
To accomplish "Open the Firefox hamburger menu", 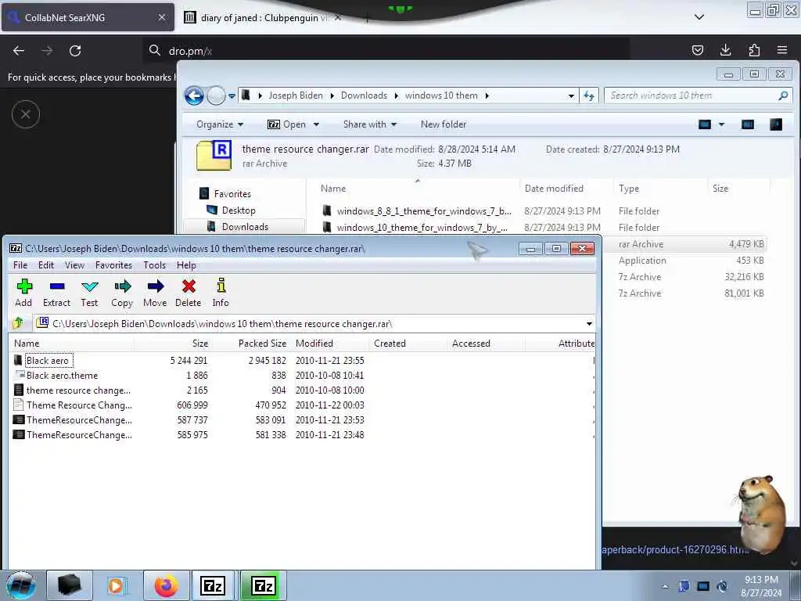I will (782, 50).
